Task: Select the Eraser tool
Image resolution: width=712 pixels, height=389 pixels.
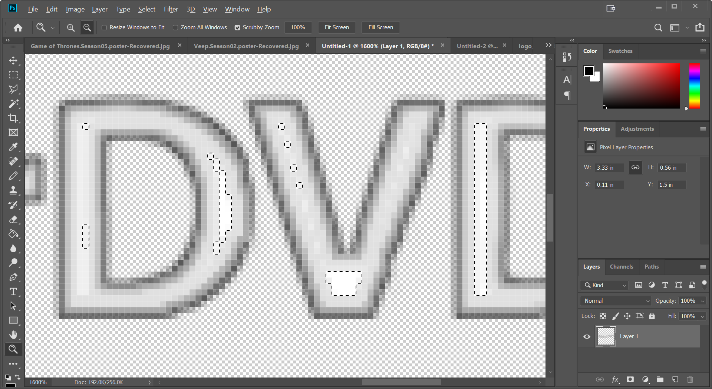Action: coord(13,219)
